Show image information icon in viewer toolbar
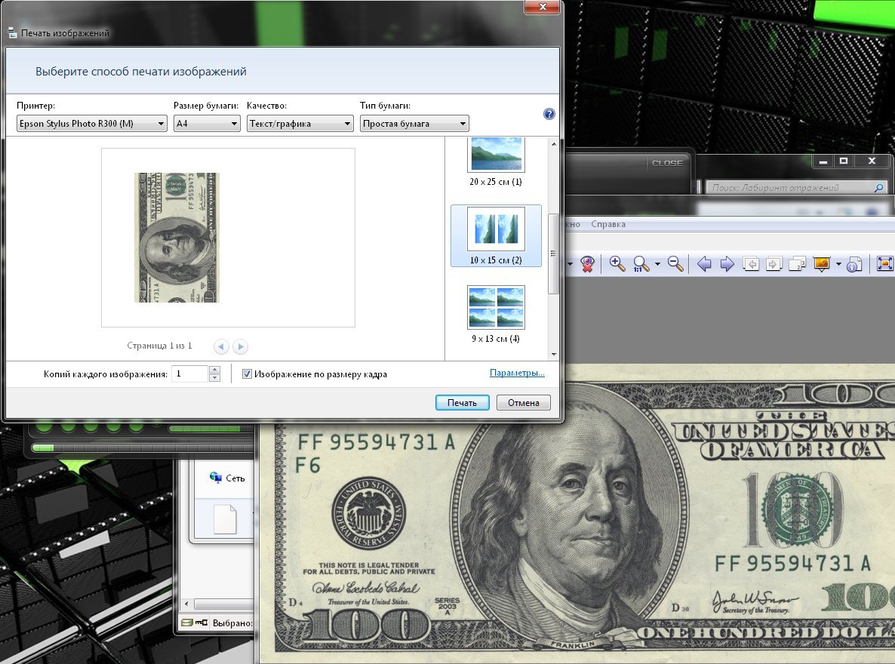Viewport: 895px width, 664px height. pos(854,264)
